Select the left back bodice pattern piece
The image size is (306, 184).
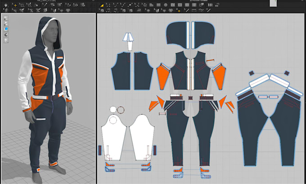121,71
